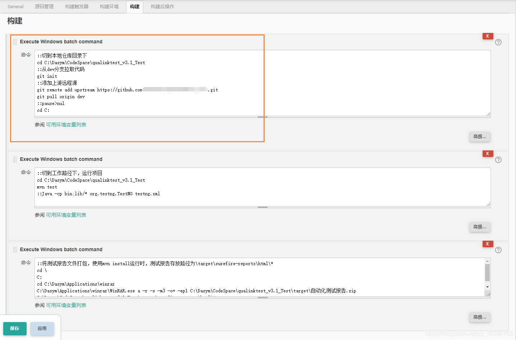The image size is (516, 340).
Task: Delete the mvn test batch command step
Action: click(488, 153)
